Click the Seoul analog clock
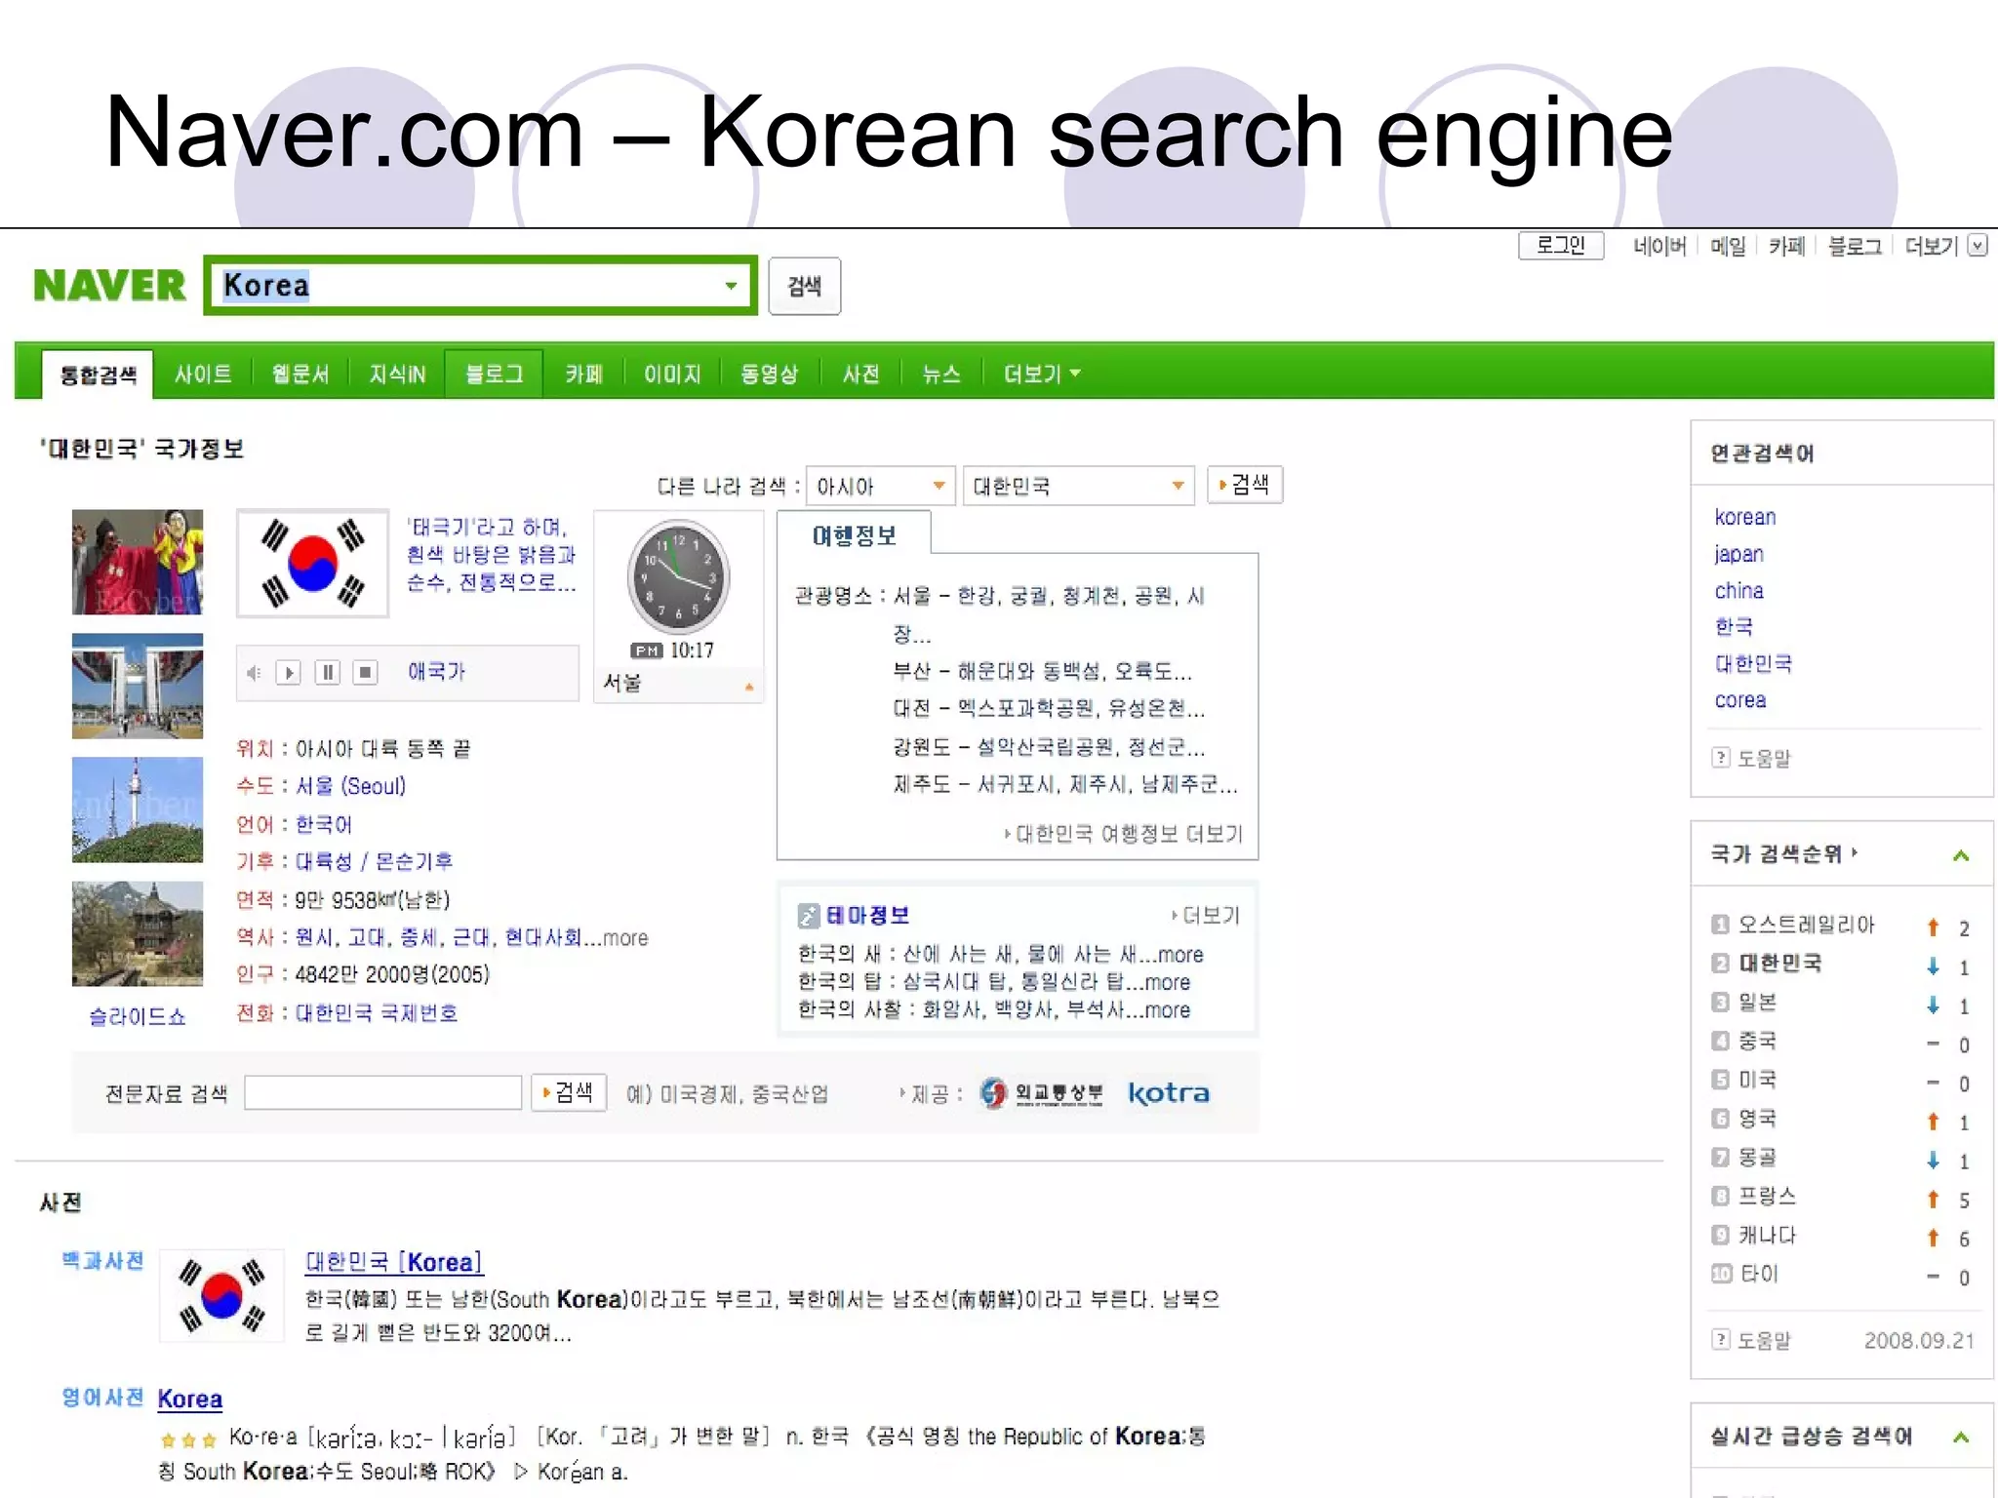This screenshot has width=1998, height=1498. [x=678, y=577]
